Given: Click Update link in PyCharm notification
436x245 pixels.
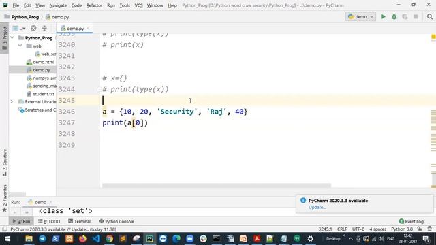Looking at the screenshot, I should tap(317, 207).
